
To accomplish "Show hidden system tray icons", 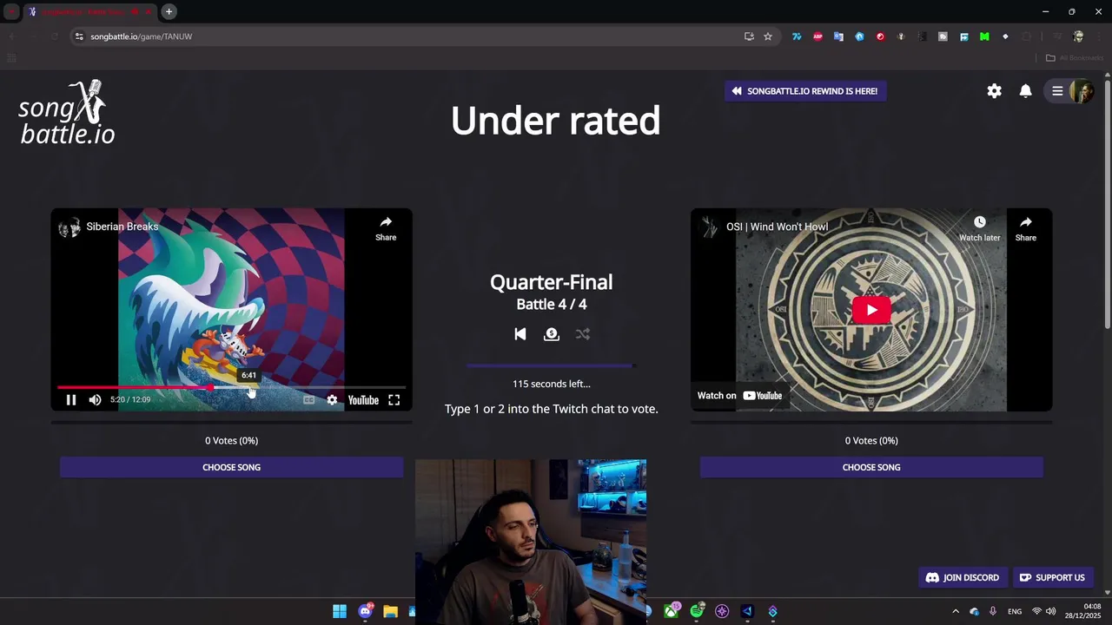I will [956, 611].
